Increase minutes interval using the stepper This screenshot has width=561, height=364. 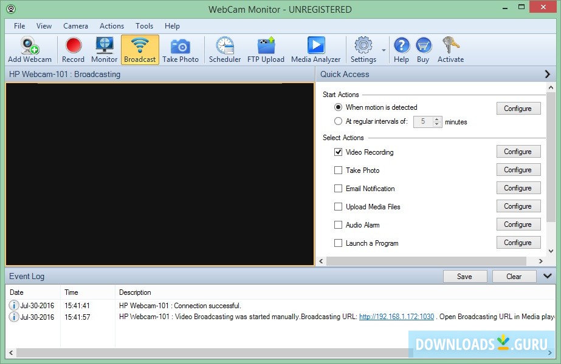pyautogui.click(x=436, y=119)
